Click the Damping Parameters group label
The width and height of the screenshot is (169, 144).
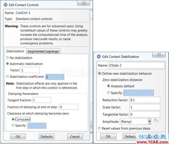(23, 94)
